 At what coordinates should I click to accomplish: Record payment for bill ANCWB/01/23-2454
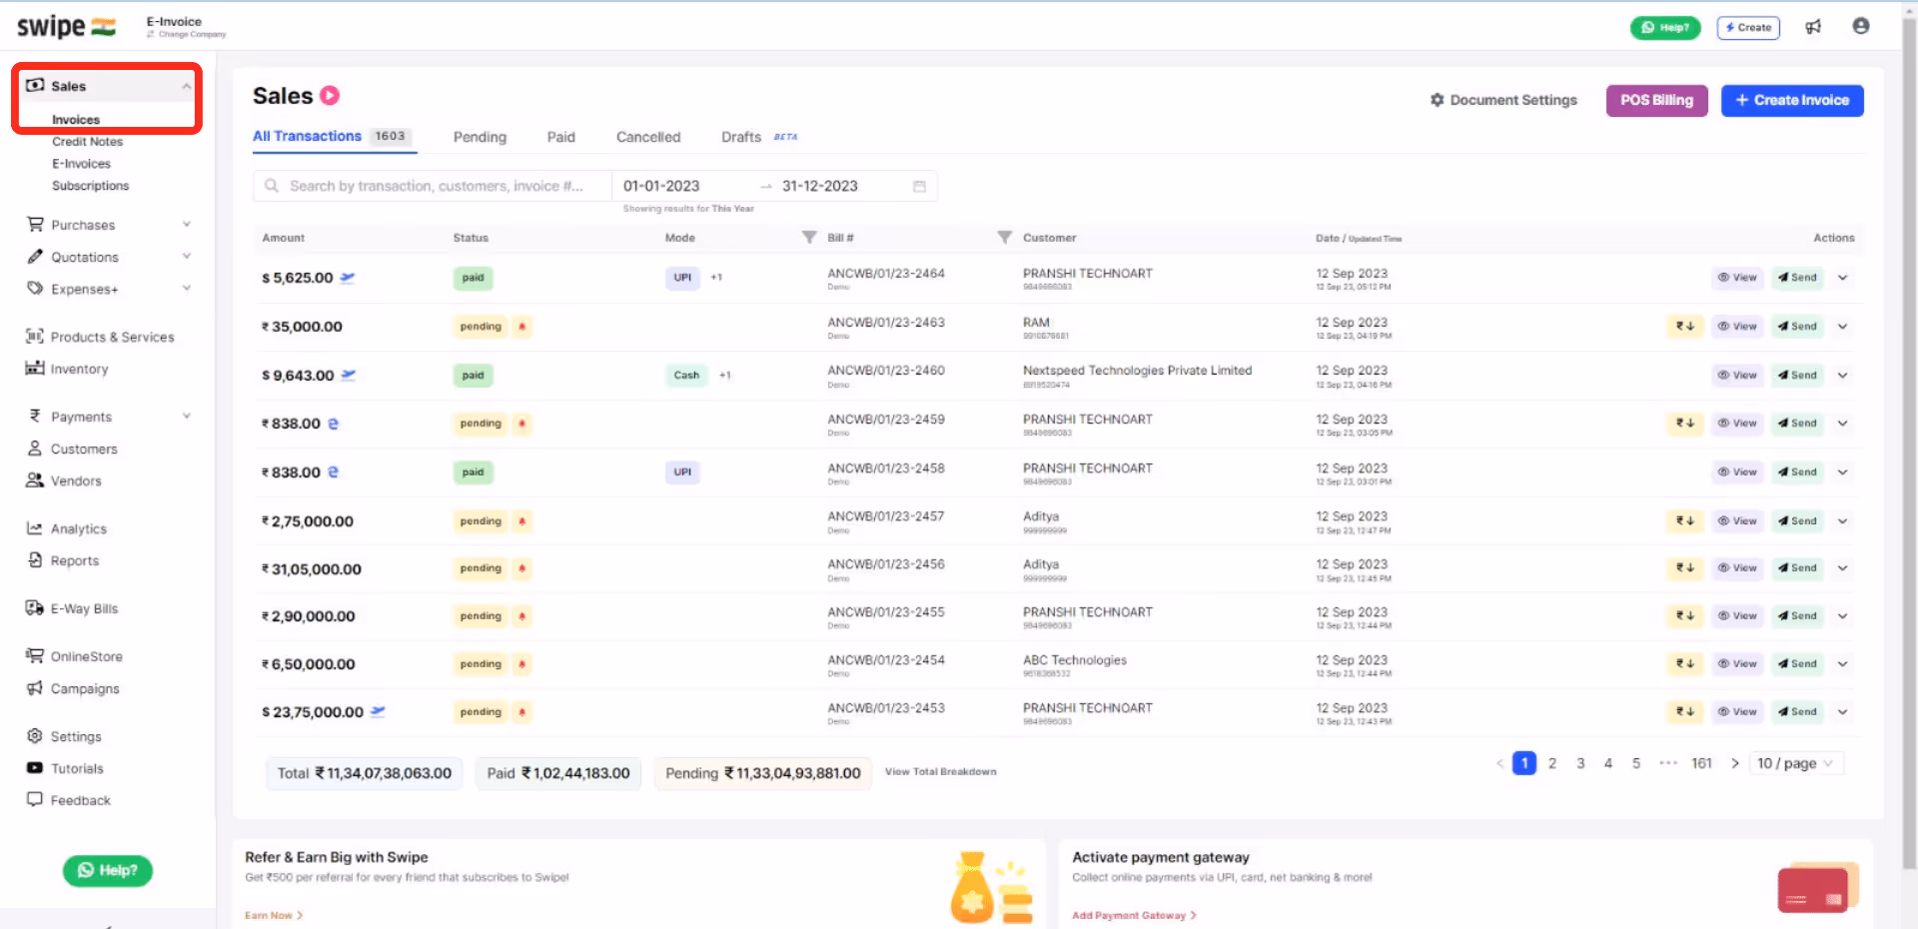pos(1685,664)
